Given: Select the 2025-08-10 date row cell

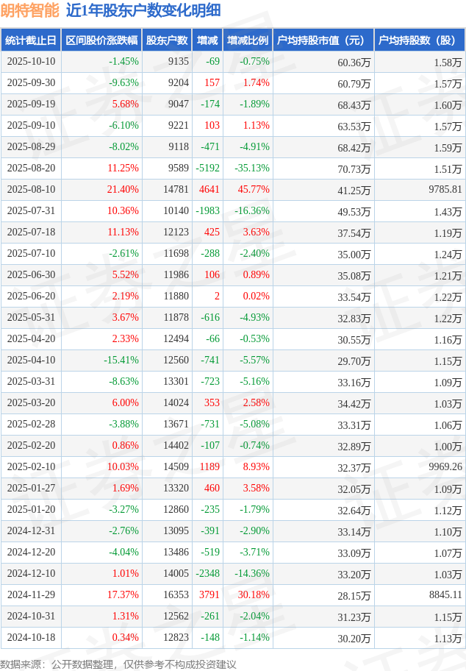Looking at the screenshot, I should point(30,190).
